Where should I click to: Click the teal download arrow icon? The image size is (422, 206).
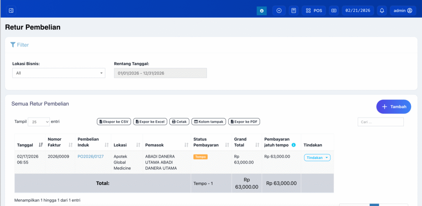tap(261, 11)
